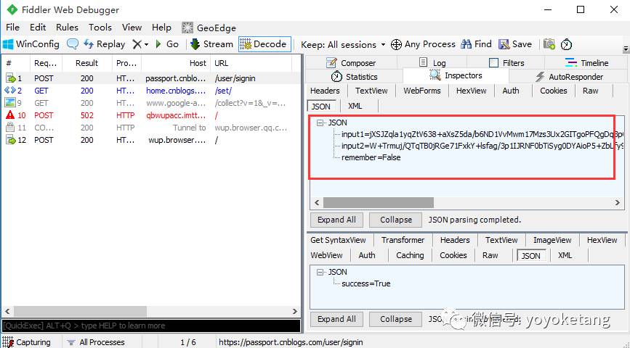630x348 pixels.
Task: Click the GeoEdge menu item
Action: point(209,28)
